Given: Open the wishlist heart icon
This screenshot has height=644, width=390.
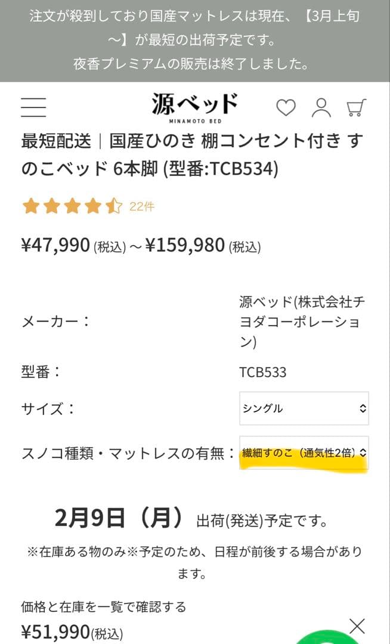Looking at the screenshot, I should tap(287, 109).
